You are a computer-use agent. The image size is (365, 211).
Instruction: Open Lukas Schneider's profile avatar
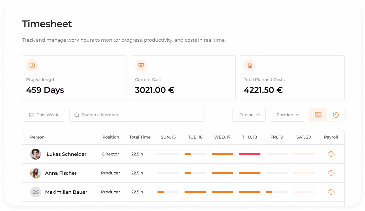coord(36,154)
